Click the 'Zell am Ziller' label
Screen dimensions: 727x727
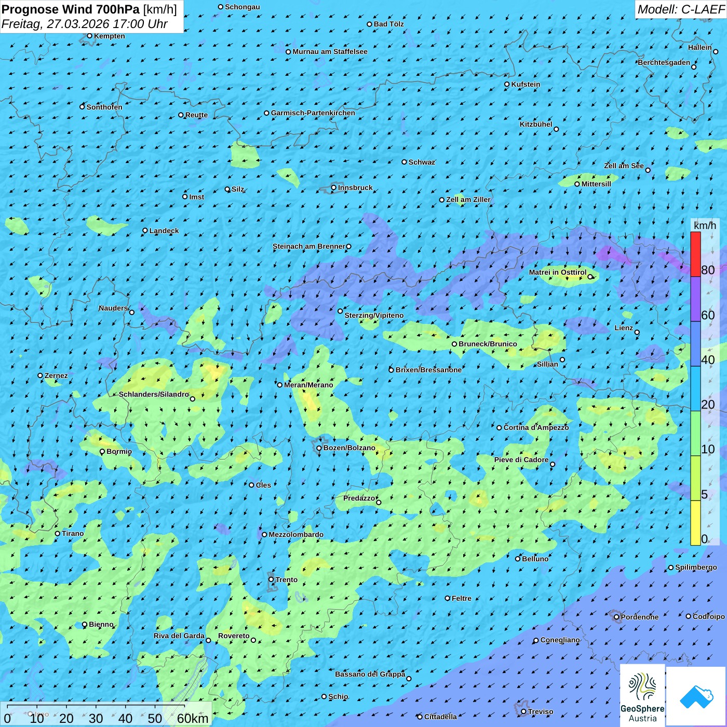coord(468,199)
